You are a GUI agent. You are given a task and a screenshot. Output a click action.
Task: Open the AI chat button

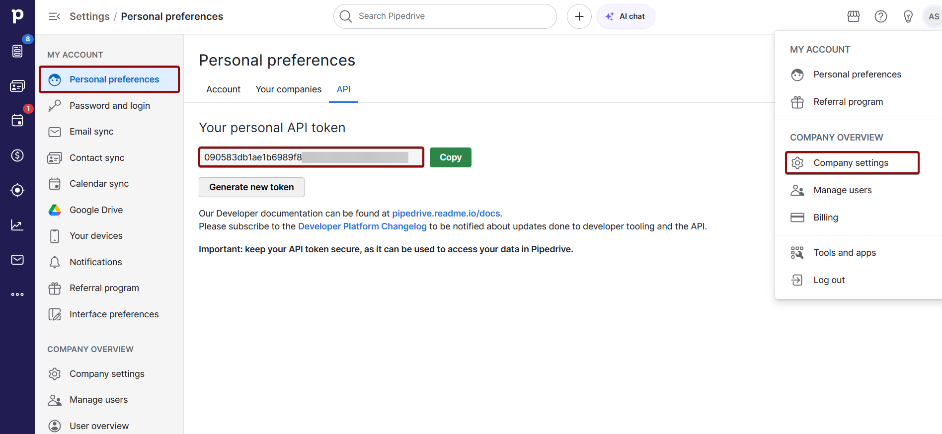pos(626,16)
